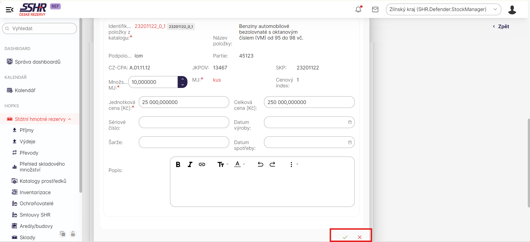This screenshot has width=530, height=242.
Task: Go to Inventarizace in sidebar
Action: tap(35, 192)
